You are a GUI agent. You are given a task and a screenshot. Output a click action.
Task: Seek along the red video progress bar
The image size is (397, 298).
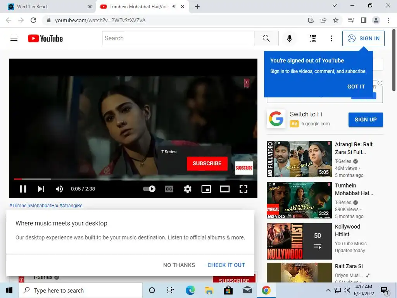click(x=133, y=179)
